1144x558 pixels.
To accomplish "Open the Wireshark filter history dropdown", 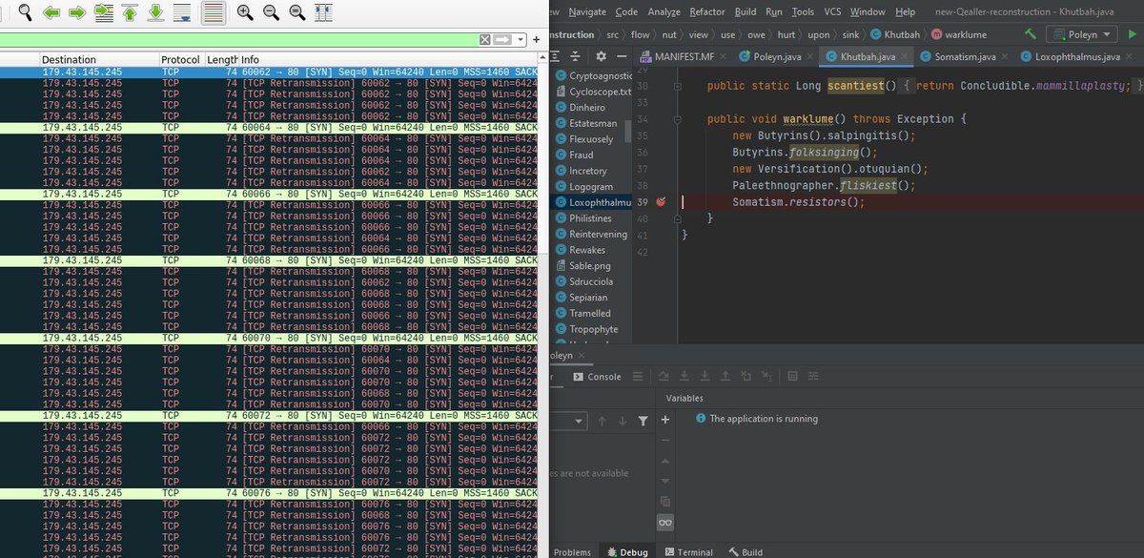I will pyautogui.click(x=521, y=39).
